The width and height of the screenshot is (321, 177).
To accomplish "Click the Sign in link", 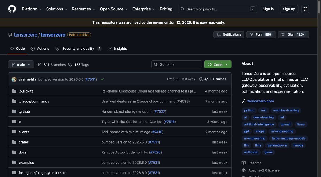I will pyautogui.click(x=268, y=9).
